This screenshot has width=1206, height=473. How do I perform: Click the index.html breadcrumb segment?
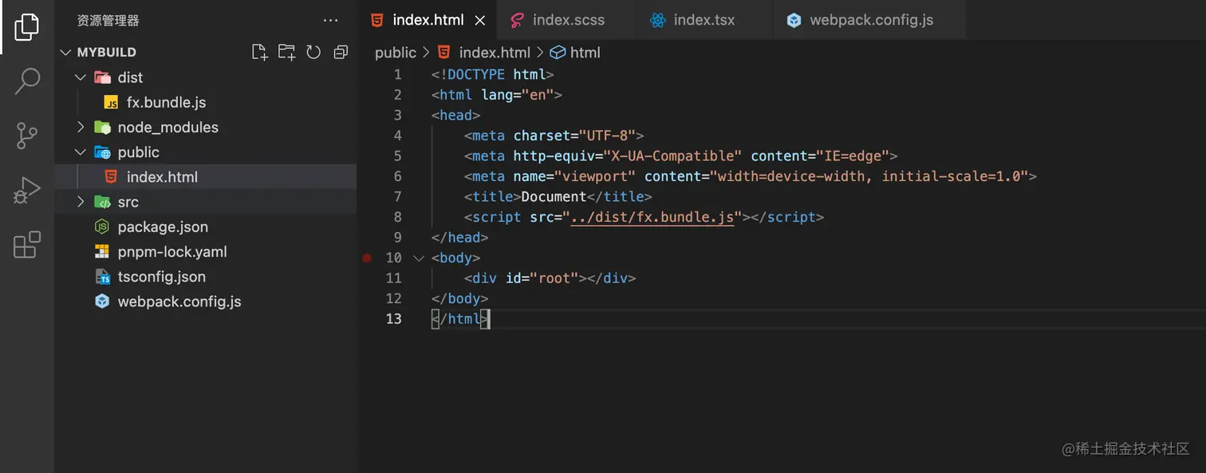(x=495, y=53)
